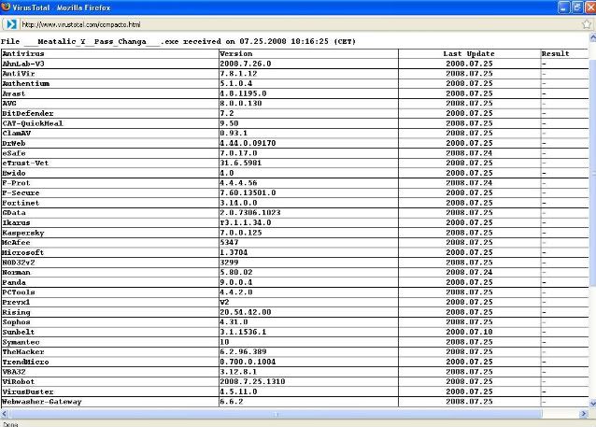Image resolution: width=596 pixels, height=427 pixels.
Task: Click the Antivirus column header
Action: click(x=23, y=53)
